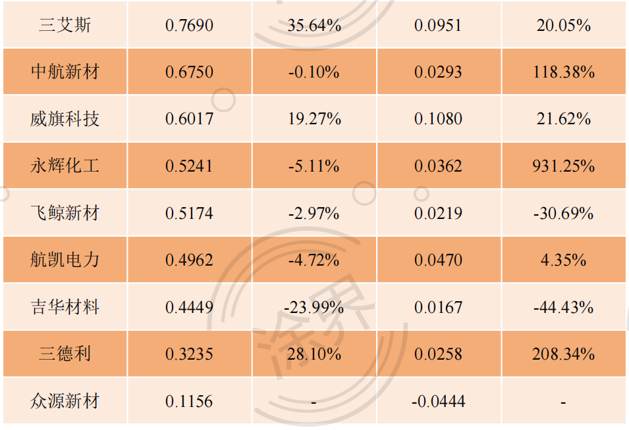
Task: Click the 118.38% growth cell
Action: point(564,72)
